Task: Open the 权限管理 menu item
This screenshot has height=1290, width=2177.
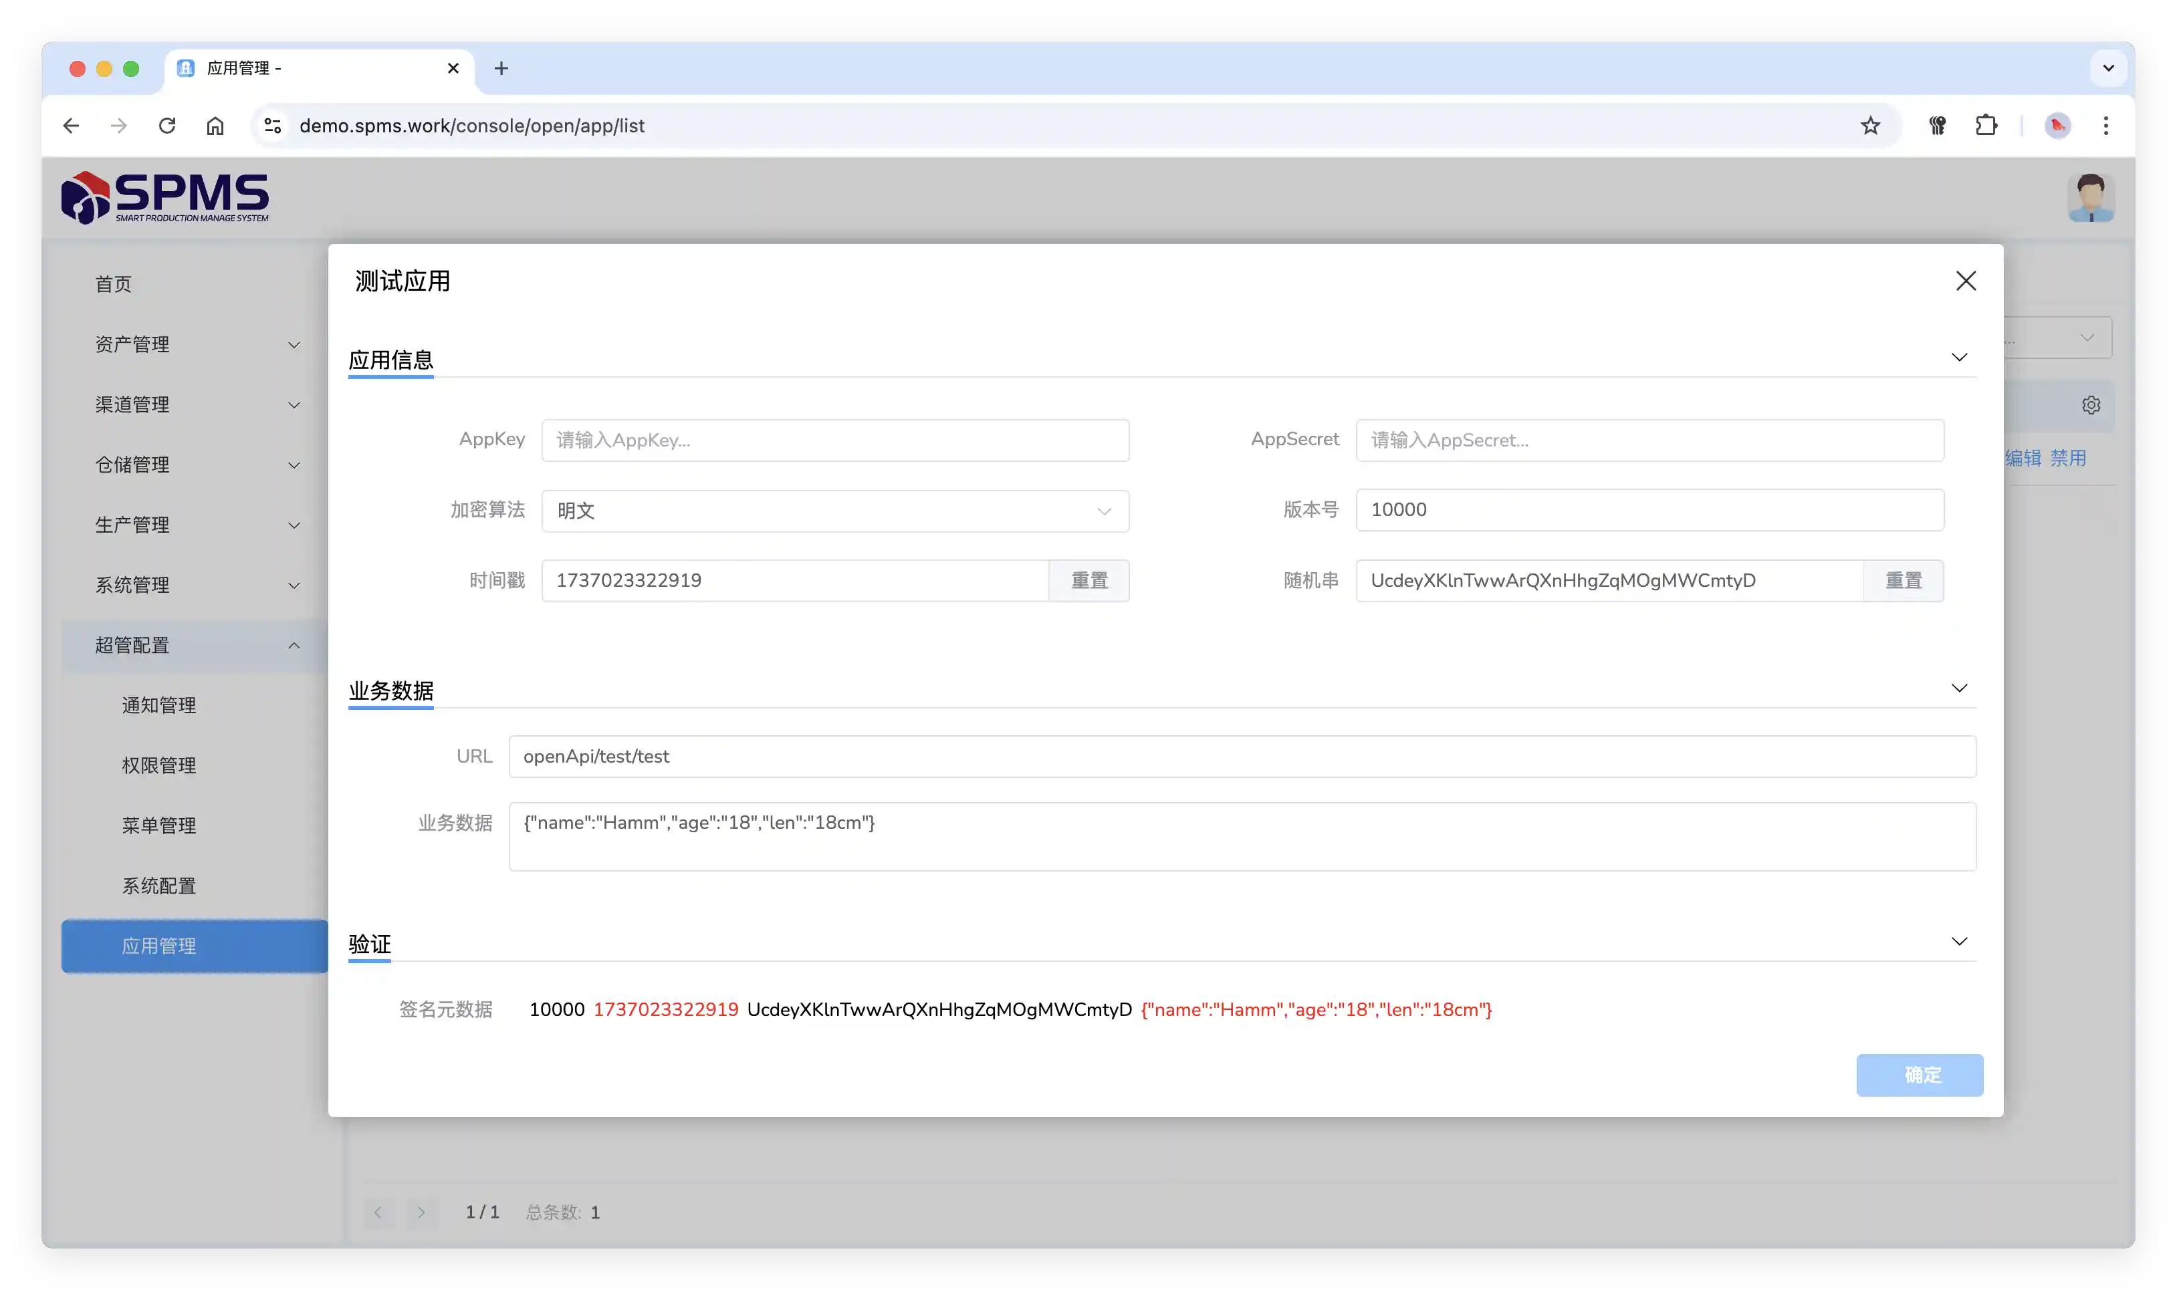Action: 159,765
